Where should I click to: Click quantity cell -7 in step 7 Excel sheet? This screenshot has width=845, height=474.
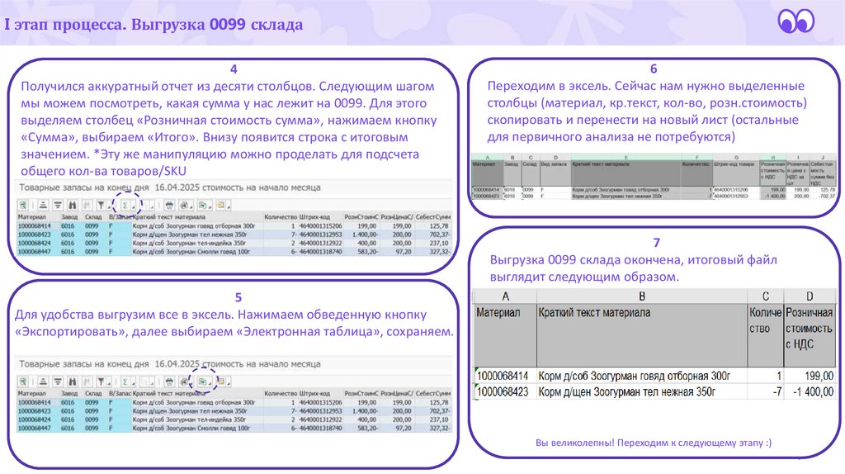point(765,392)
